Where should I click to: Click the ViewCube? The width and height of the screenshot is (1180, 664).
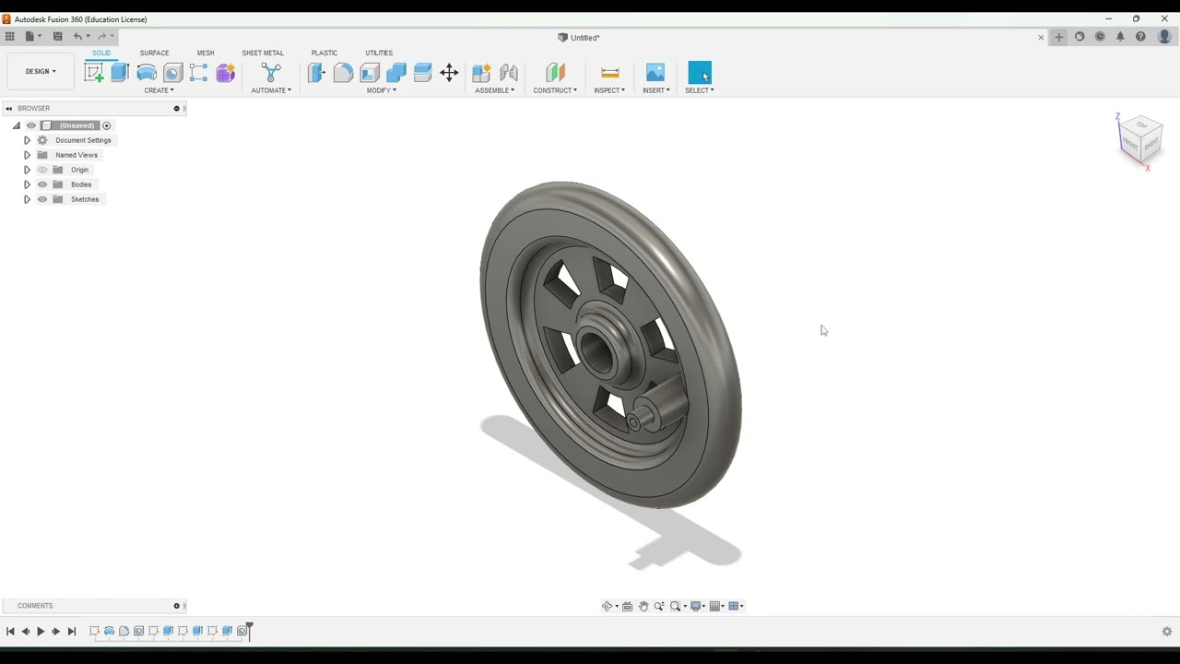pos(1140,138)
